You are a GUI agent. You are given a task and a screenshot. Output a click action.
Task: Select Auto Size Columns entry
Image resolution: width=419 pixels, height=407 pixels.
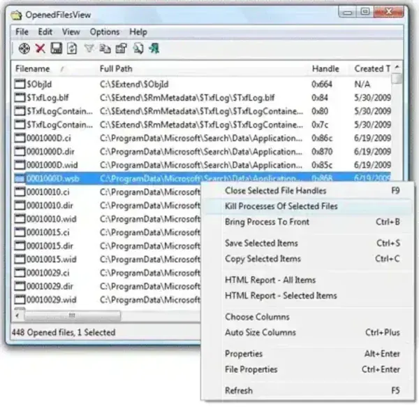[307, 332]
